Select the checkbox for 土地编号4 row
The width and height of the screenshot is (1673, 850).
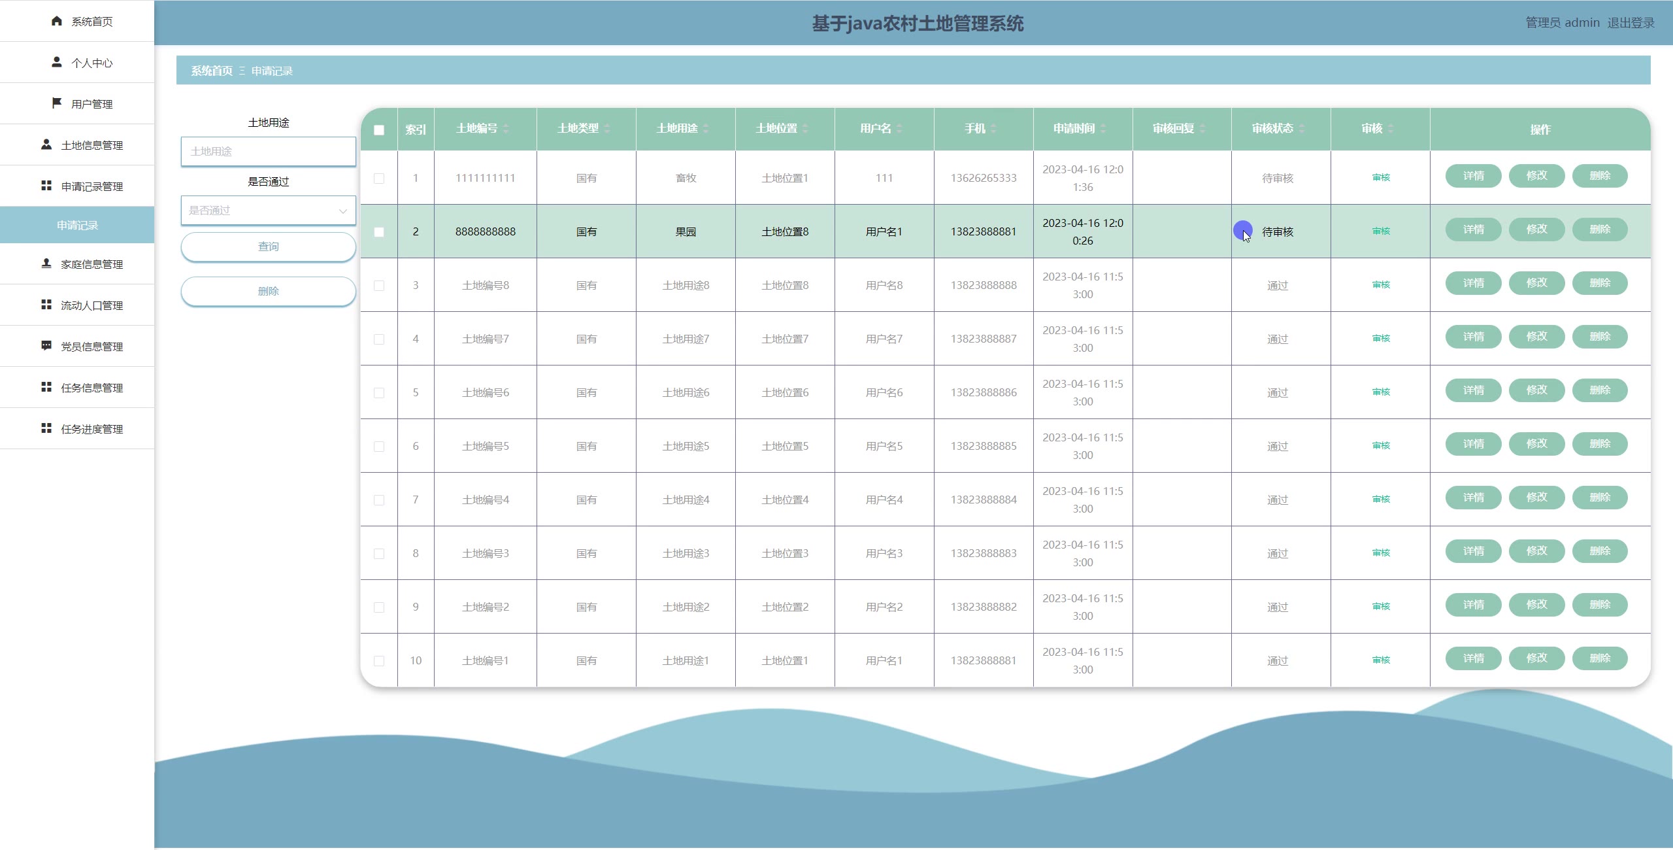click(379, 500)
